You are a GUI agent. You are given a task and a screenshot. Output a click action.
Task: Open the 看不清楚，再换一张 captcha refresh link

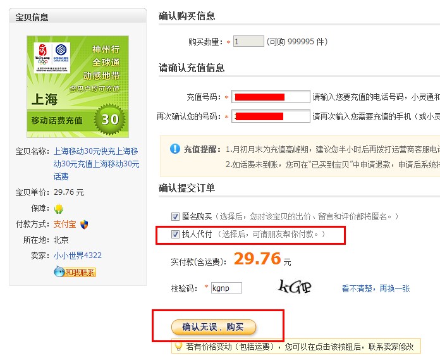376,288
